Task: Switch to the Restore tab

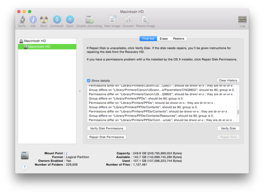Action: point(178,39)
